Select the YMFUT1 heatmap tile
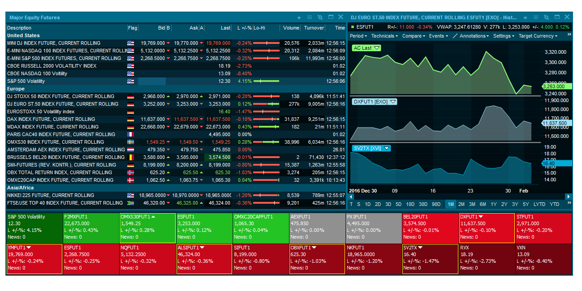This screenshot has height=291, width=582. click(x=34, y=259)
